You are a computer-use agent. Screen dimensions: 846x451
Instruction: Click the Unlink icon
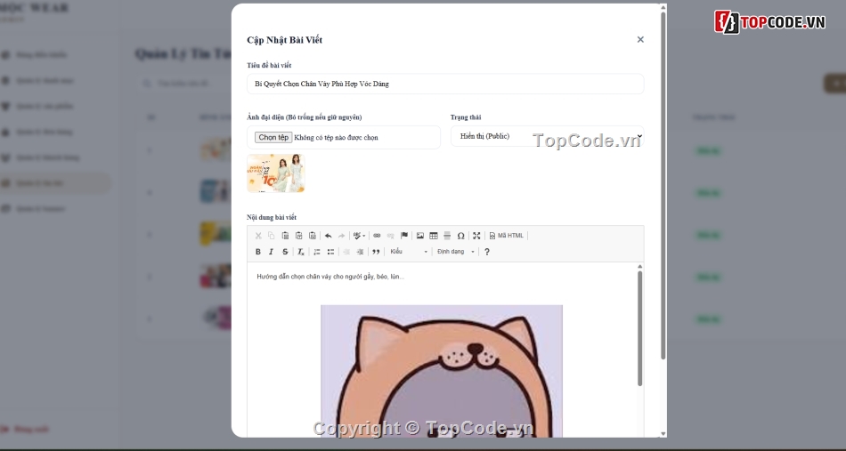click(x=391, y=236)
